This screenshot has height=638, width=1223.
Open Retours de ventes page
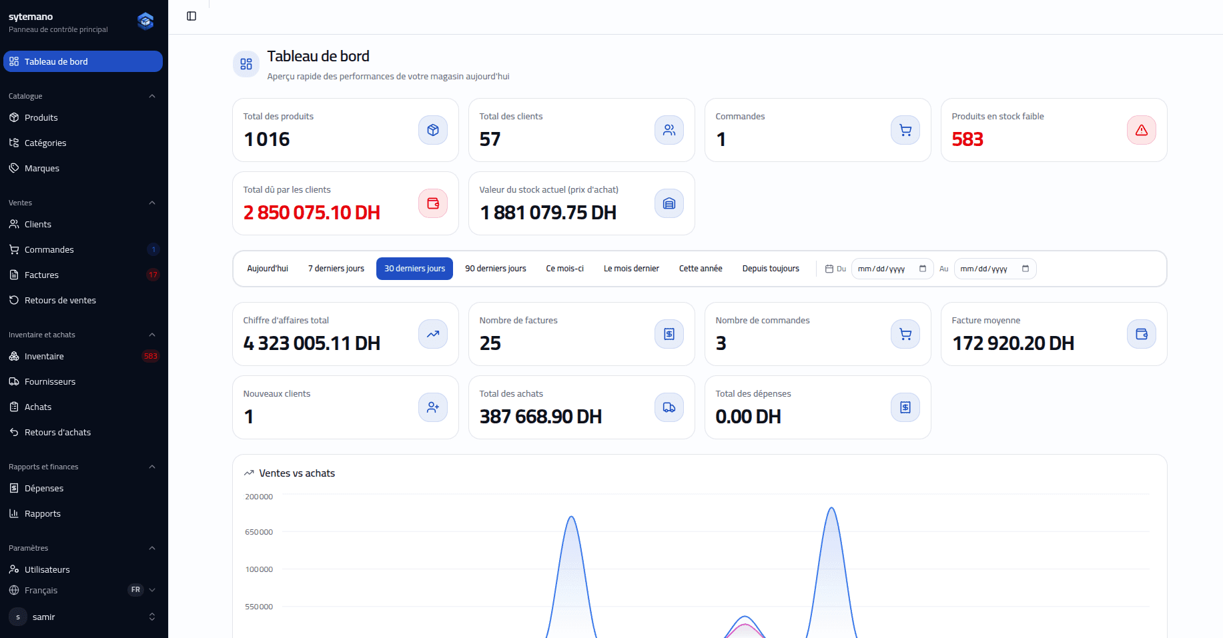tap(83, 300)
